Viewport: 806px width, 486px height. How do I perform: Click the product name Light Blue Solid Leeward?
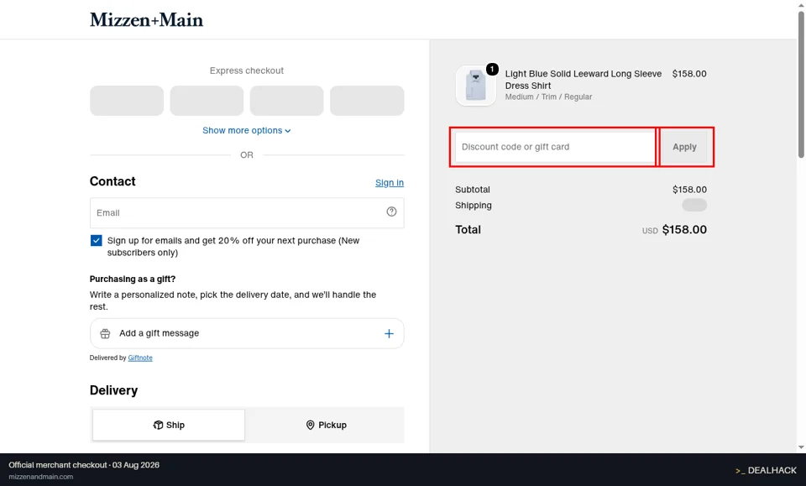584,80
